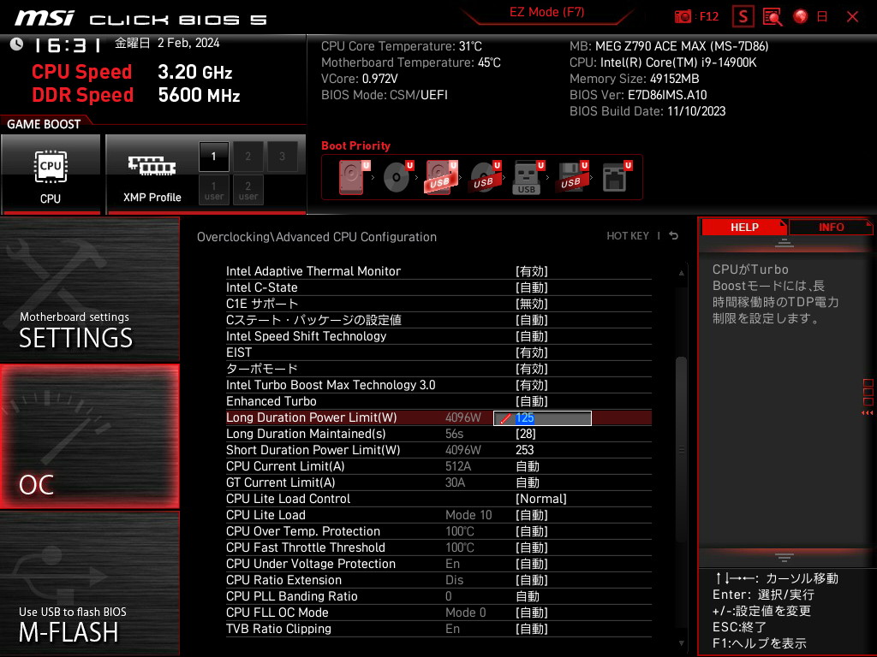This screenshot has height=657, width=877.
Task: Select XMP user profile 1
Action: pyautogui.click(x=213, y=190)
